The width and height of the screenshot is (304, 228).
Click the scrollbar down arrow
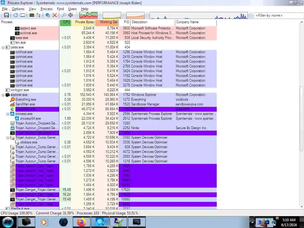tap(302, 207)
